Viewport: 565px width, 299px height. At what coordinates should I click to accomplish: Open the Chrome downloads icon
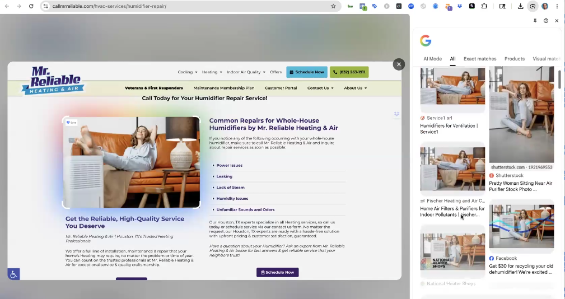point(520,6)
